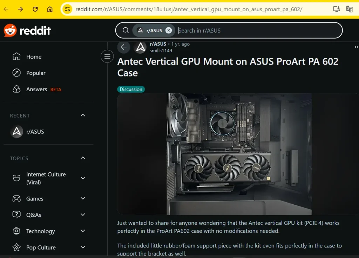
Task: Open site information icon in address bar
Action: point(67,9)
